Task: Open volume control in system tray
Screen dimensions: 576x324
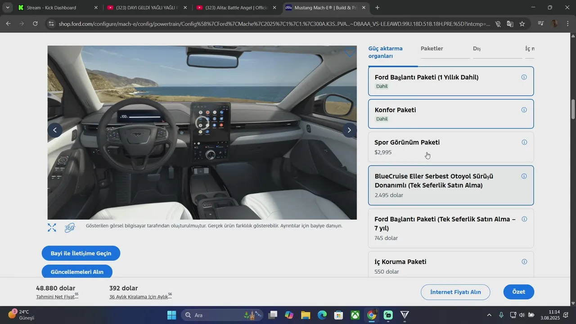Action: tap(522, 315)
